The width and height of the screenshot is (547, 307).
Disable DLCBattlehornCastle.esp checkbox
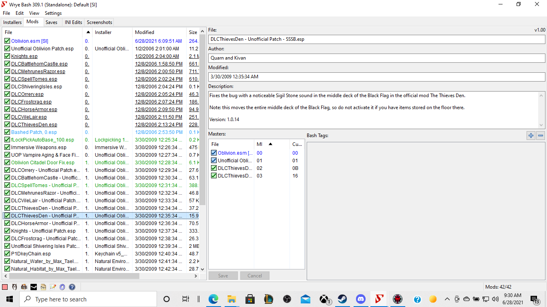(x=7, y=64)
